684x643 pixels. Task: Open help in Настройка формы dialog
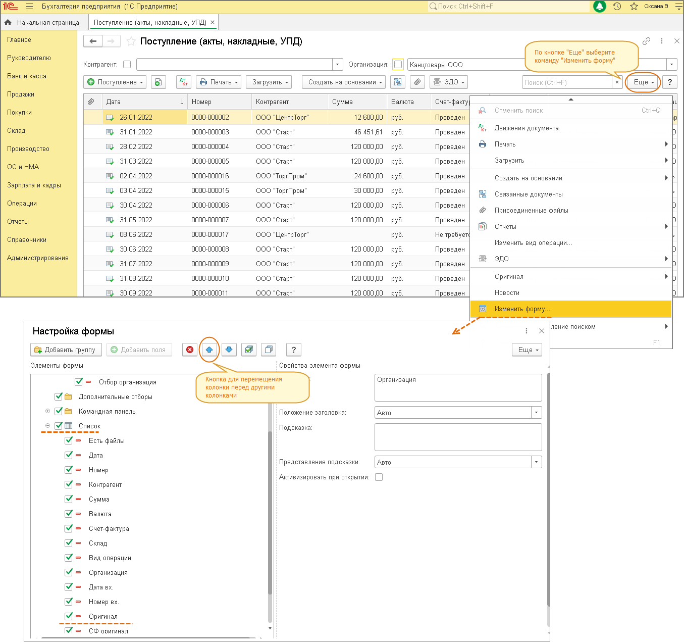coord(294,350)
